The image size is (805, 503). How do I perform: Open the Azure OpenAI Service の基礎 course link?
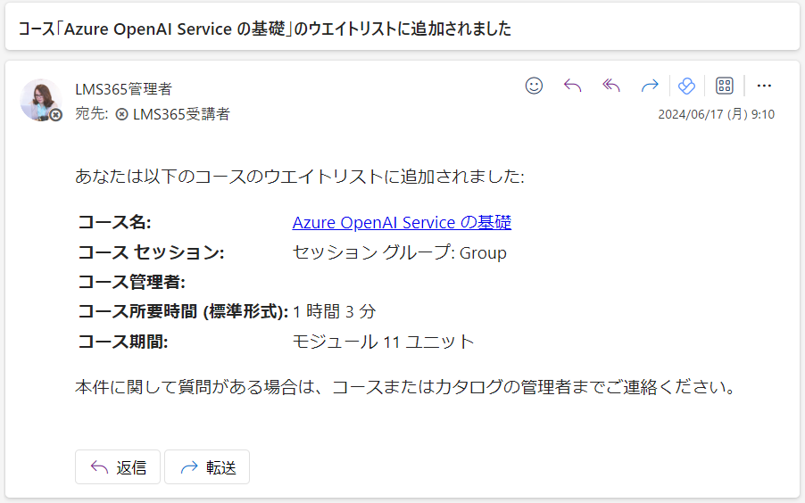(x=402, y=222)
